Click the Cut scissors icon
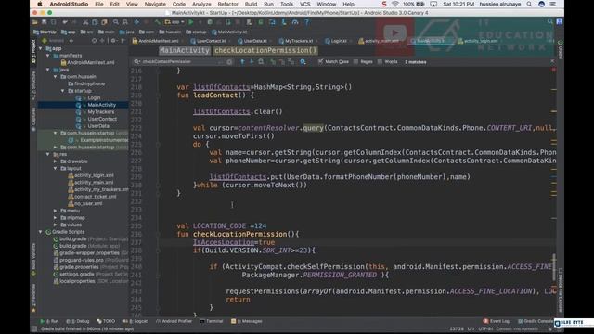594x334 pixels. [85, 22]
